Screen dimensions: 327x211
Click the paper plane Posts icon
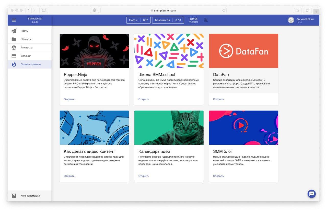[14, 31]
